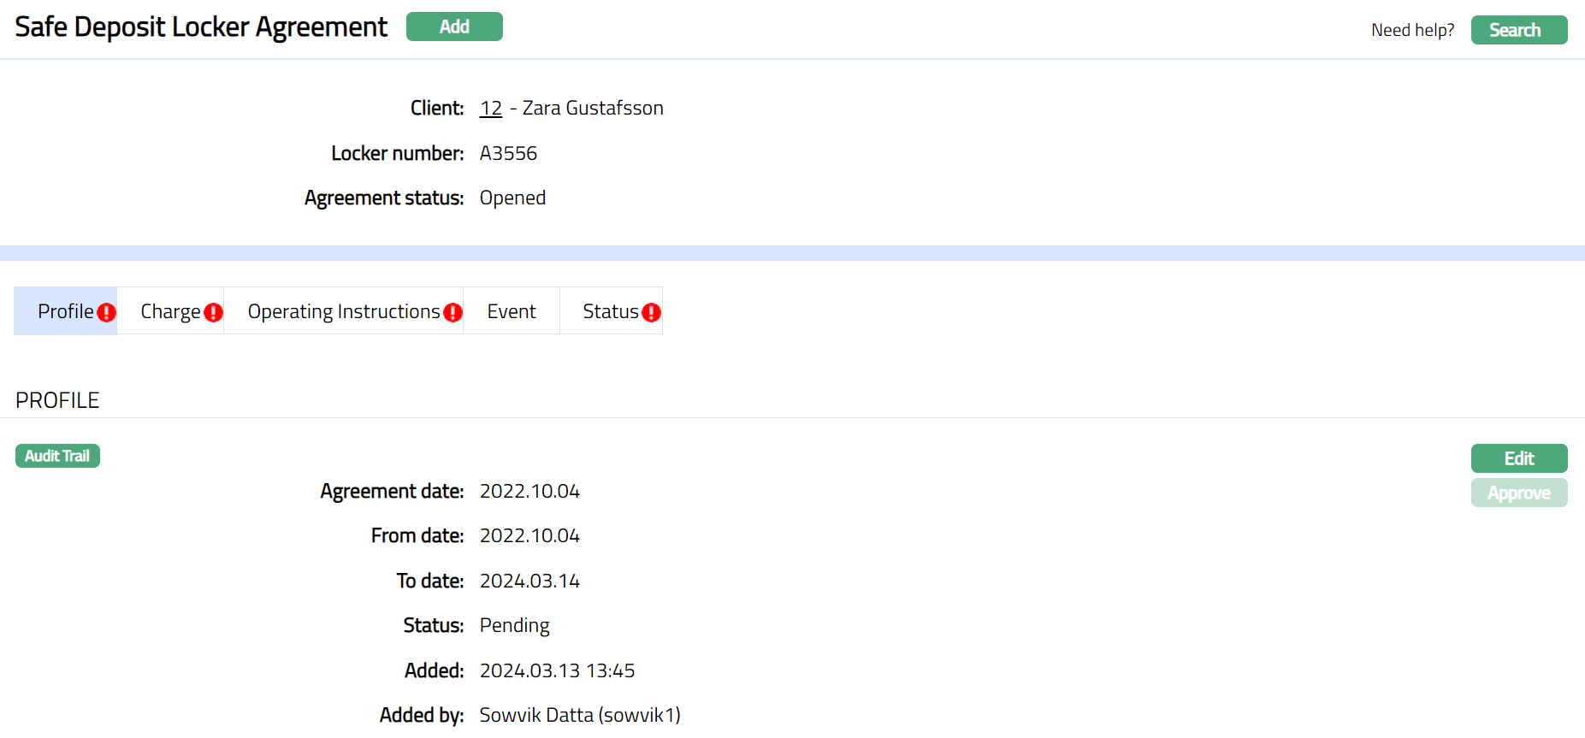Open the Status tab
Image resolution: width=1585 pixels, height=738 pixels.
point(610,311)
